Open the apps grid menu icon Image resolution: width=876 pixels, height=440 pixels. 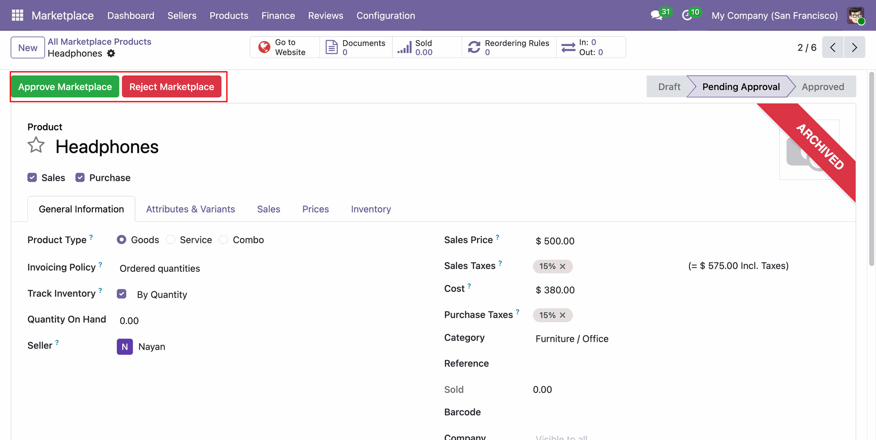(x=17, y=16)
